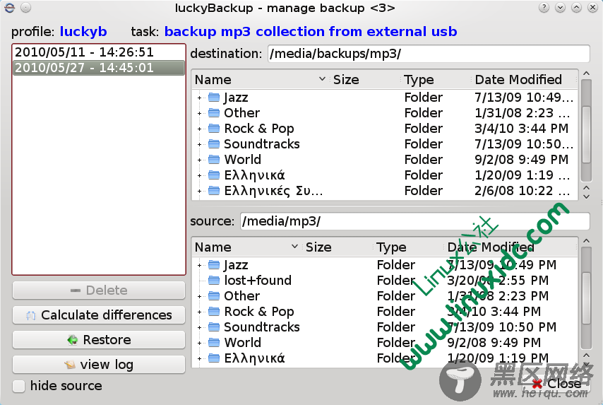Select the lost+found folder name in source list
The image size is (603, 405).
coord(258,281)
